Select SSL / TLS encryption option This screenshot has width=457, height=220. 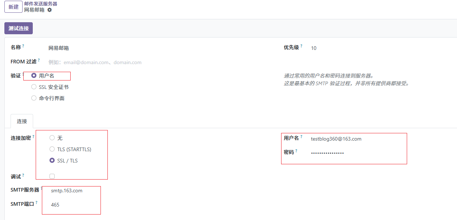pyautogui.click(x=52, y=161)
